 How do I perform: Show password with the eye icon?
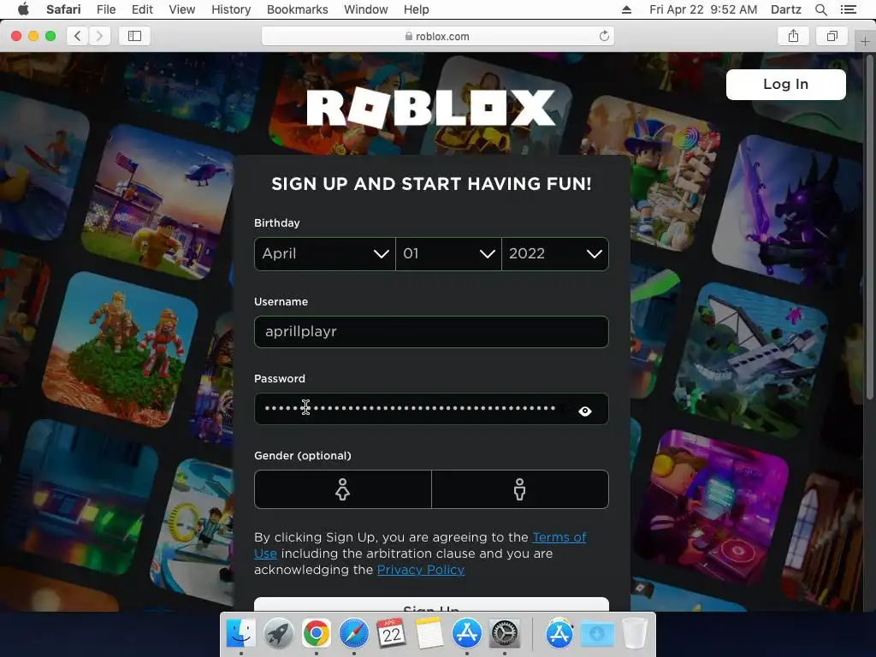click(585, 411)
